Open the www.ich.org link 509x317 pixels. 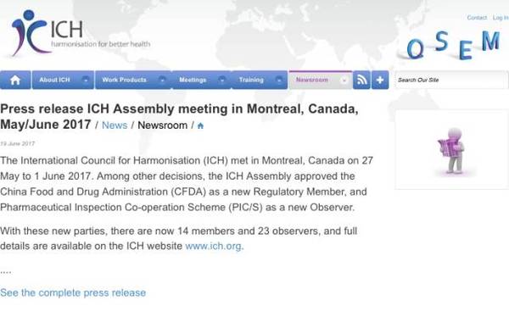tap(213, 246)
